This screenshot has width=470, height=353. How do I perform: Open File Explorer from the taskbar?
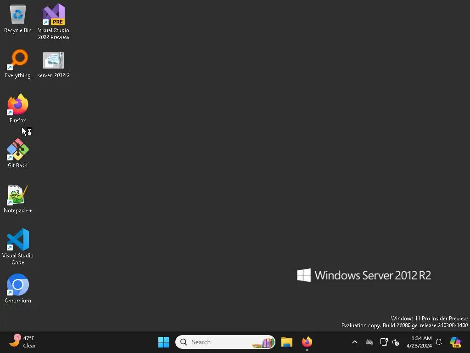pyautogui.click(x=287, y=342)
